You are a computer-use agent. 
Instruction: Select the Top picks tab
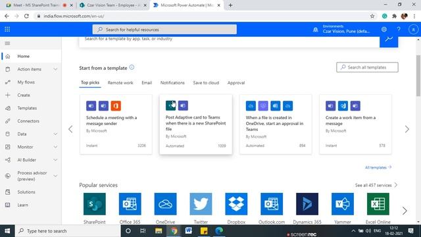click(x=90, y=82)
